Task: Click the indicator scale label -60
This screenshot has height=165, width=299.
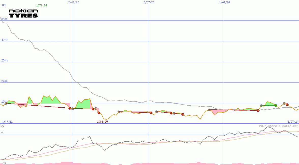Action: click(4, 163)
